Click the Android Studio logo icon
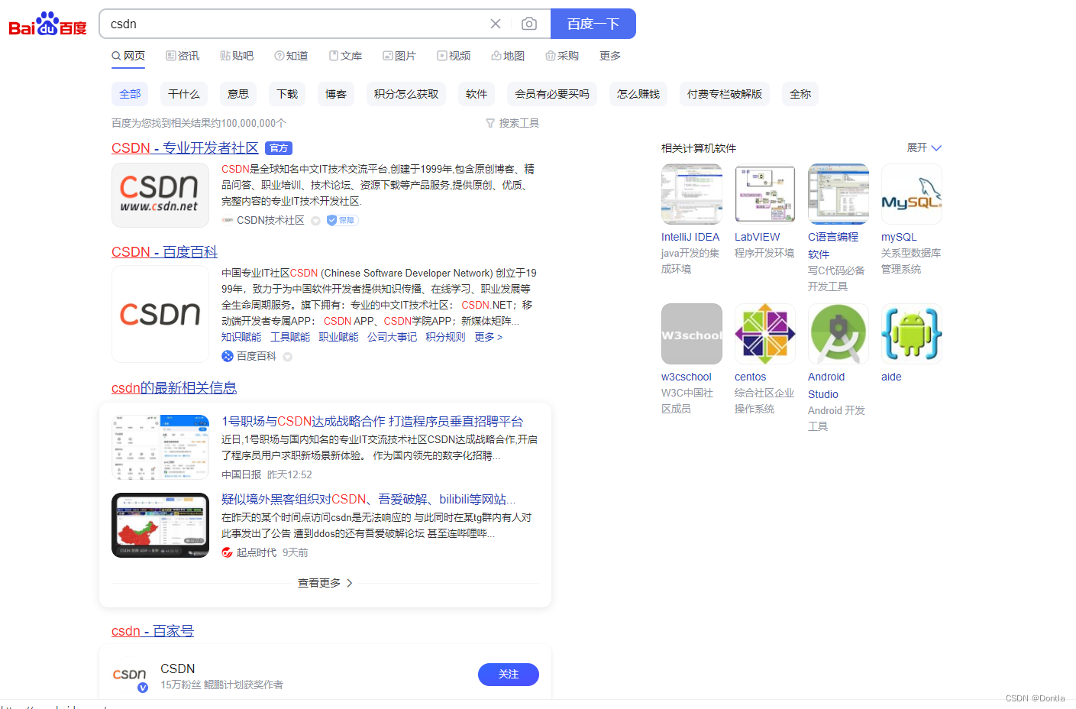 [839, 334]
